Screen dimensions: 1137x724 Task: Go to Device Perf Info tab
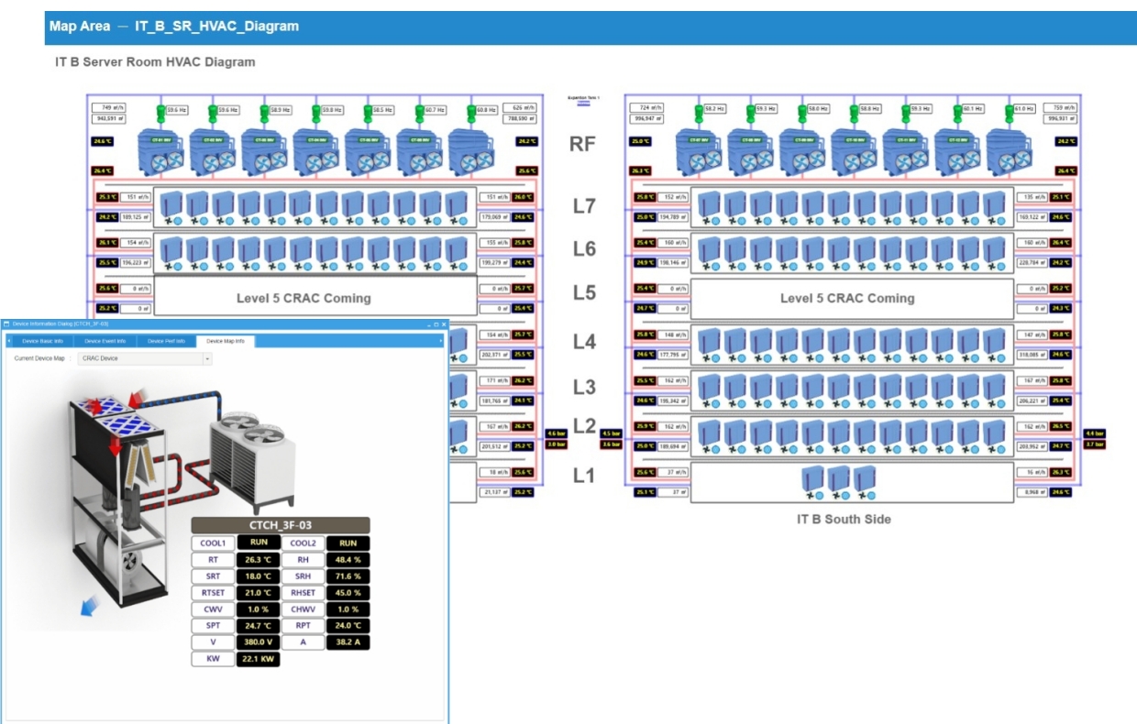166,341
